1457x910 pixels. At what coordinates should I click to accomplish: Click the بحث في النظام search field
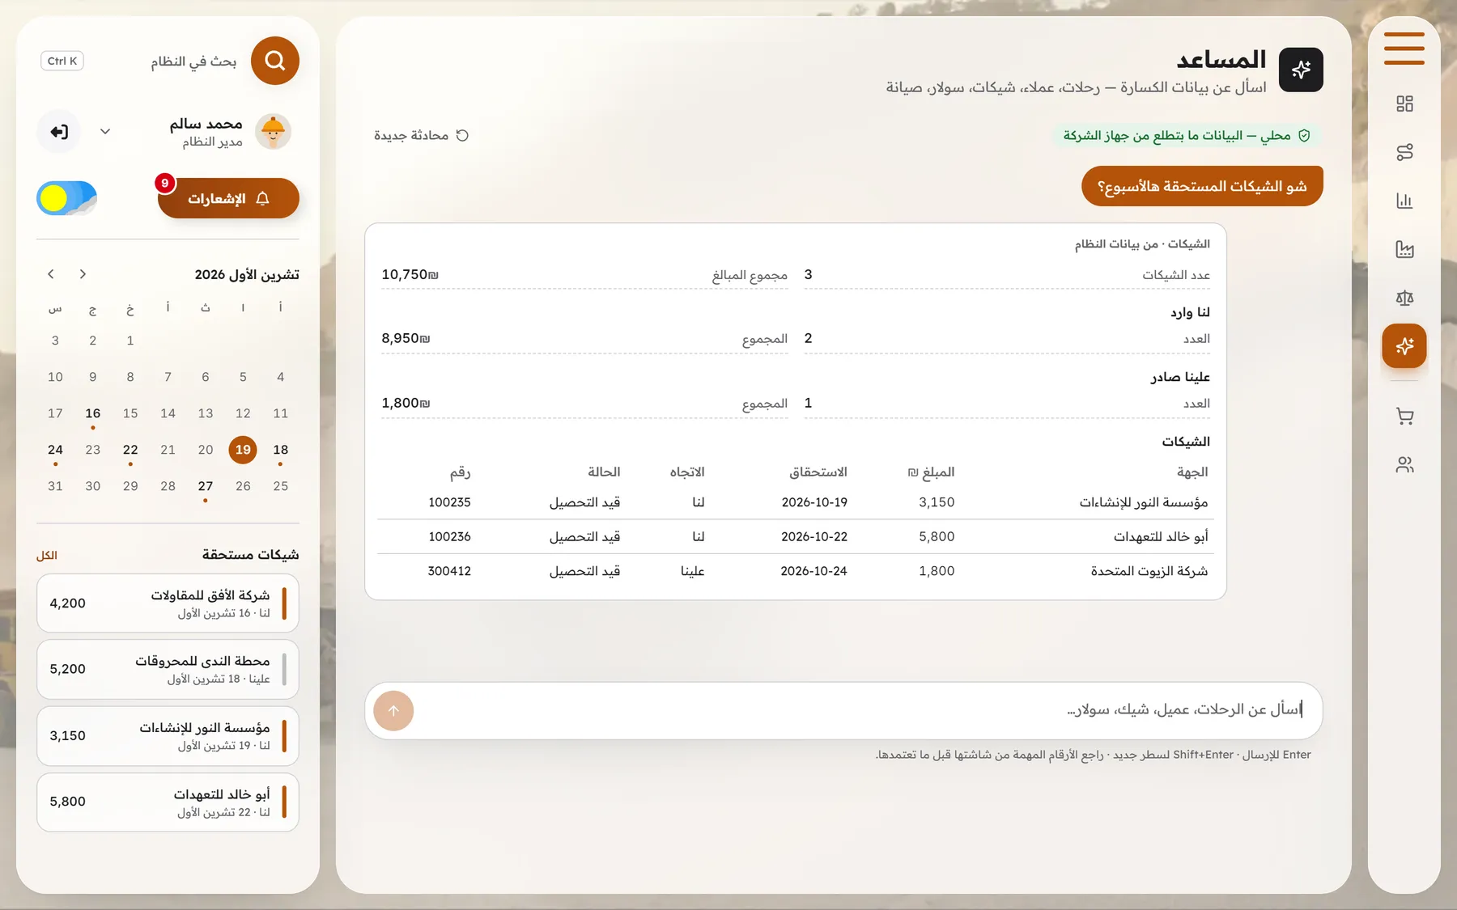pyautogui.click(x=193, y=61)
